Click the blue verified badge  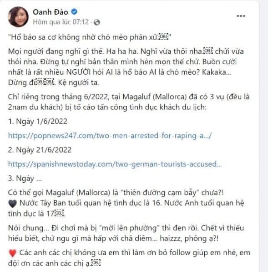tap(74, 12)
